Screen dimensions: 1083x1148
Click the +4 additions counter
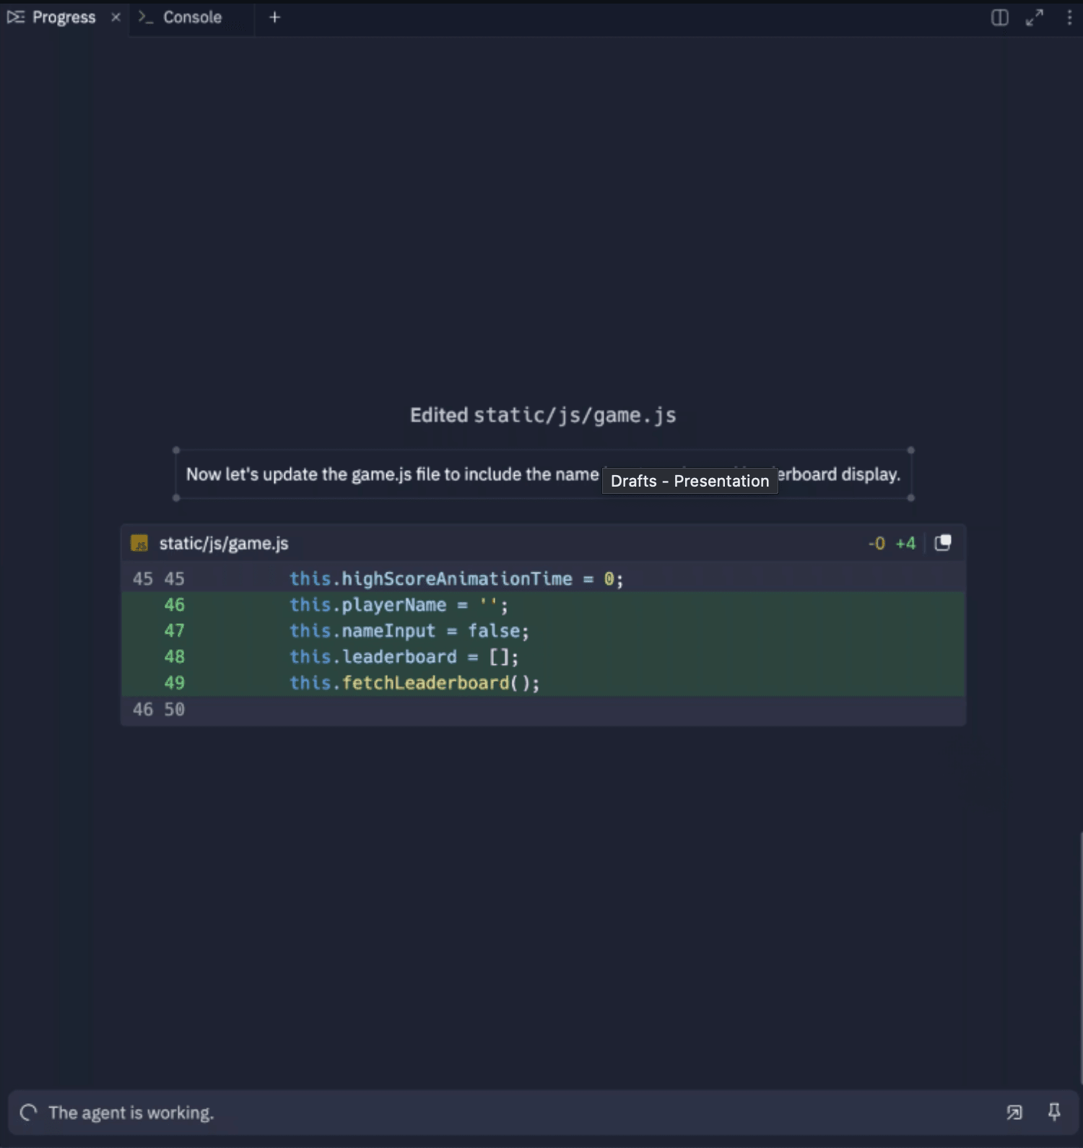point(905,543)
